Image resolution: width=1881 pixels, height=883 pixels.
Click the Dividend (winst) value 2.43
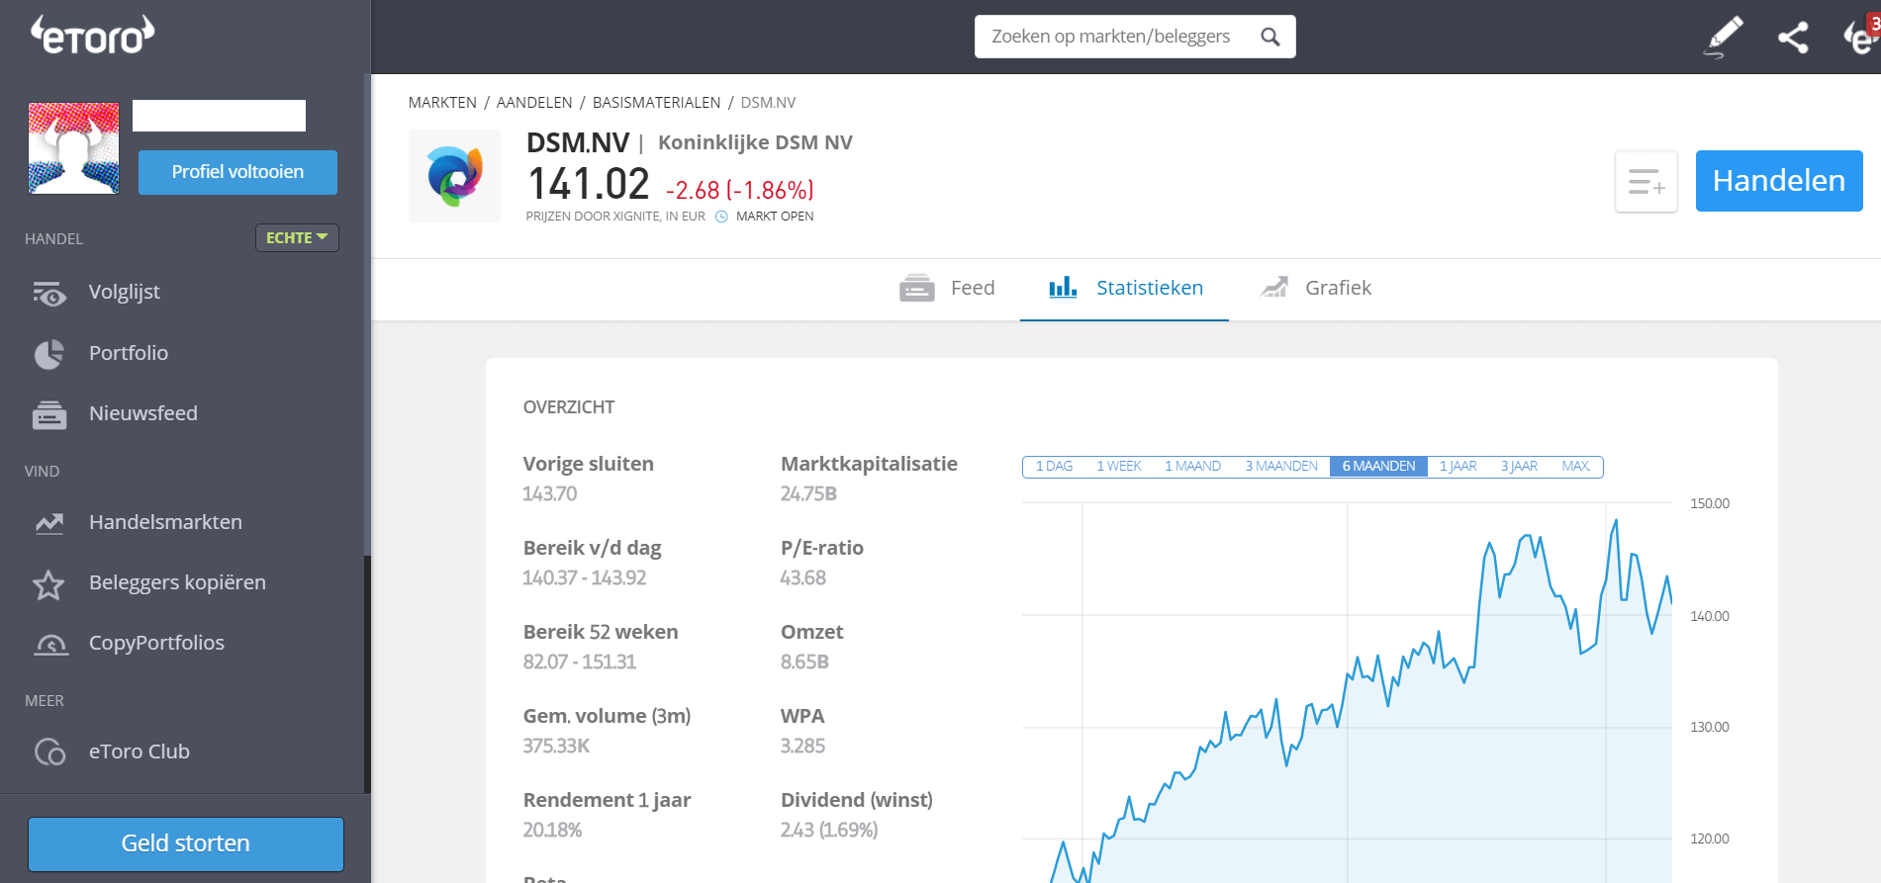(829, 830)
